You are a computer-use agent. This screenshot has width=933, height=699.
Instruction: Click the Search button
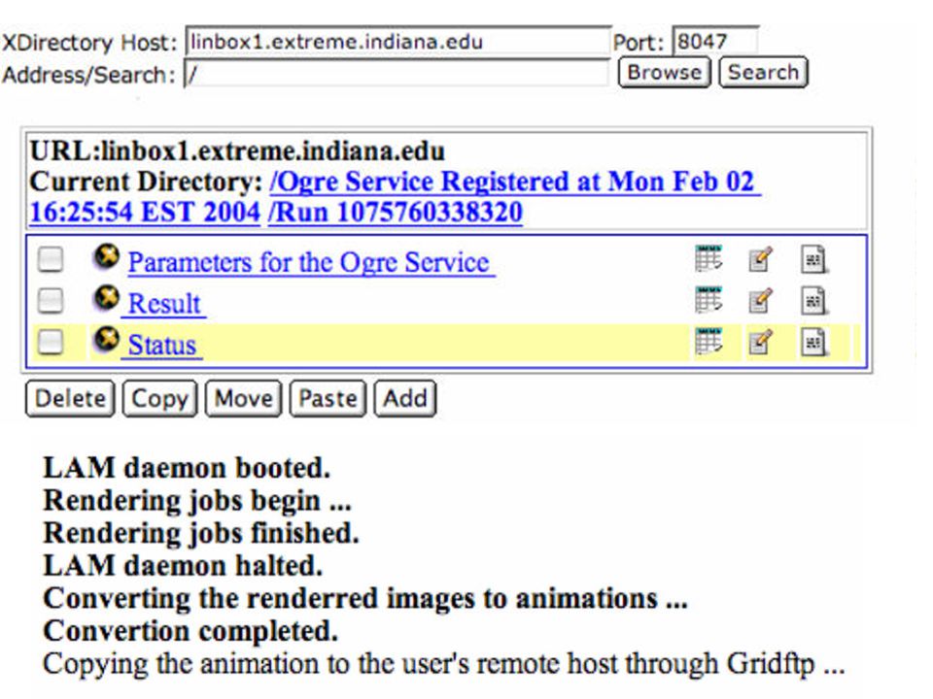click(764, 73)
